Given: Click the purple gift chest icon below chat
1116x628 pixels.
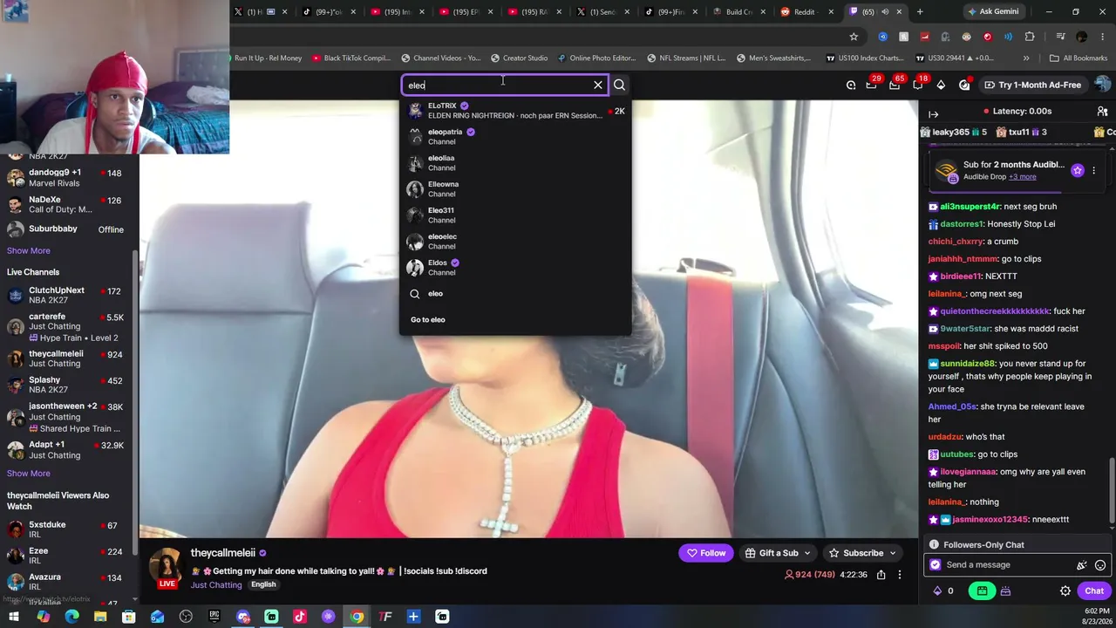Looking at the screenshot, I should (x=1005, y=590).
